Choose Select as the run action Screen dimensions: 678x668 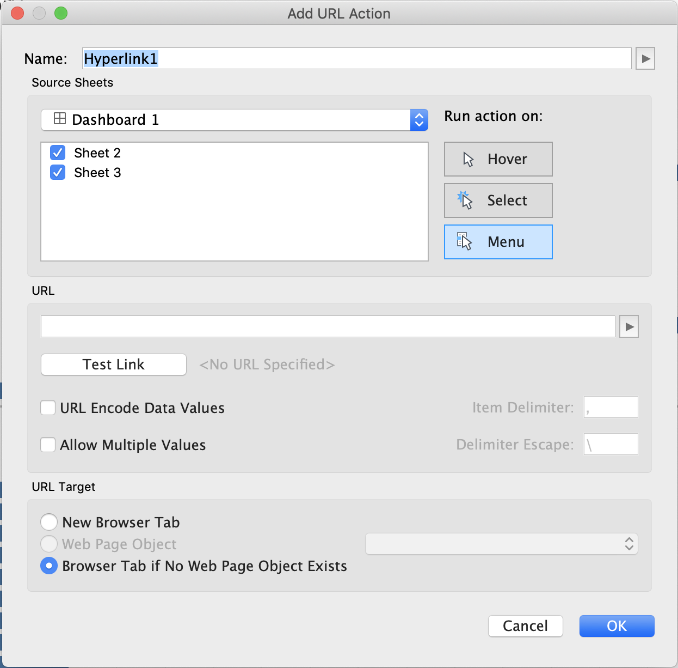498,201
